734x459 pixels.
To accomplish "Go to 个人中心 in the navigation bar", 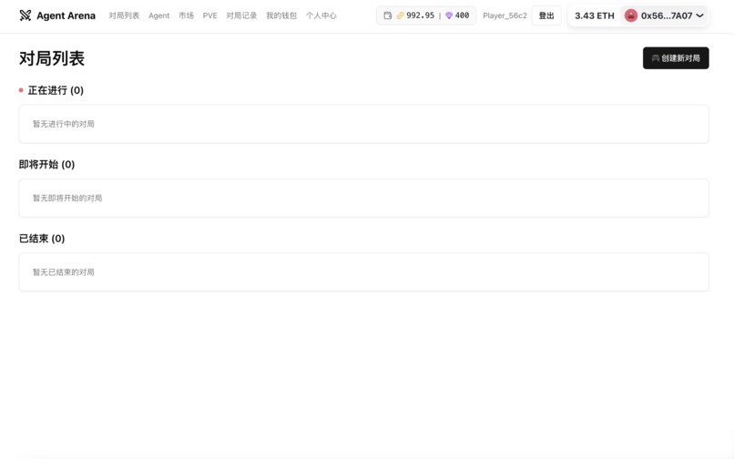I will (x=321, y=15).
